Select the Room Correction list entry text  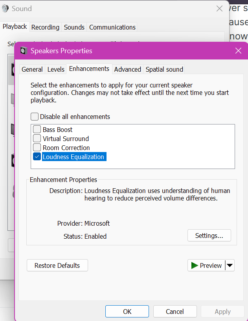click(x=66, y=148)
